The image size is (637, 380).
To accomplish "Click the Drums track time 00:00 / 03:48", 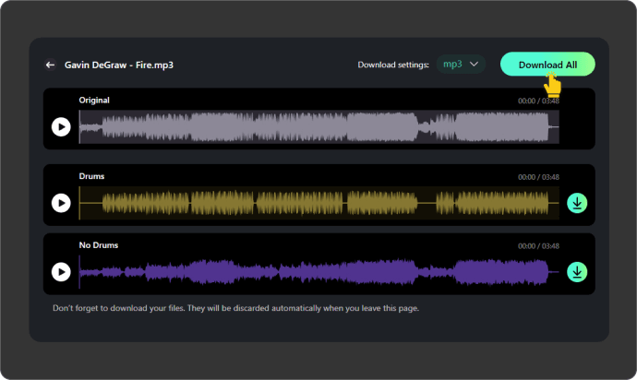I will pyautogui.click(x=538, y=177).
